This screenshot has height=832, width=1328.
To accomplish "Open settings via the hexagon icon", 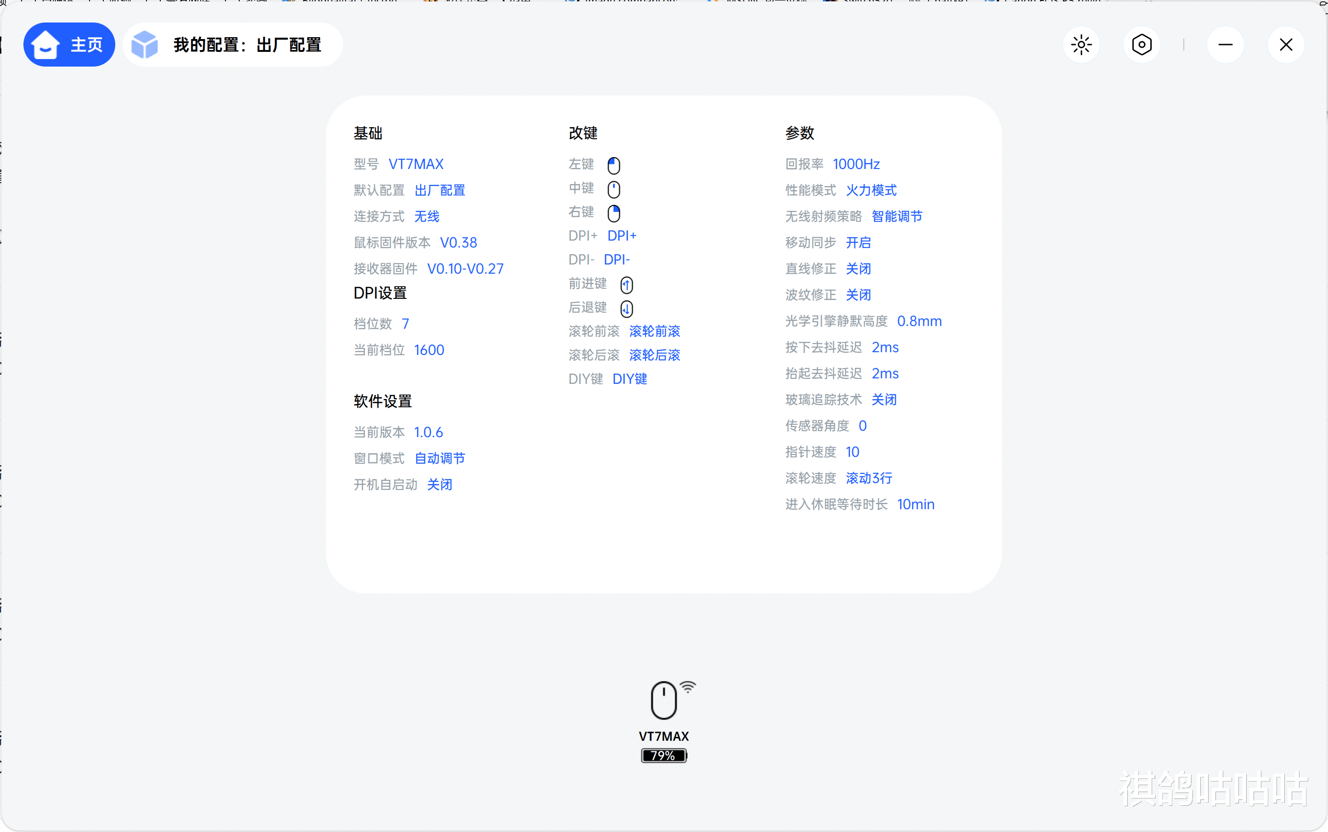I will 1142,45.
